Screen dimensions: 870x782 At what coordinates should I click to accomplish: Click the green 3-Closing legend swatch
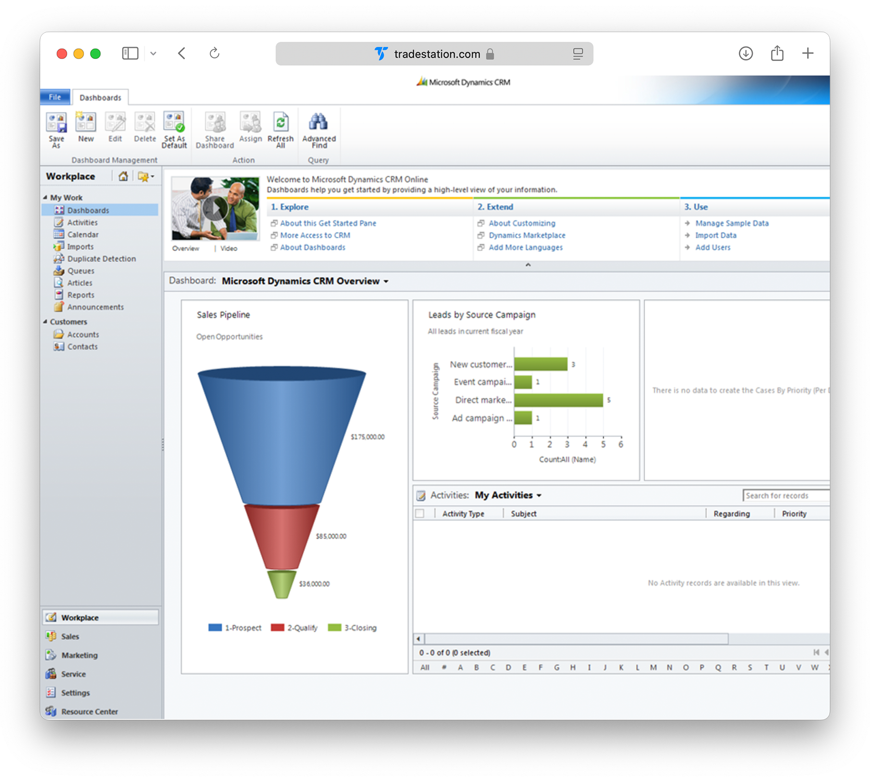[x=334, y=627]
